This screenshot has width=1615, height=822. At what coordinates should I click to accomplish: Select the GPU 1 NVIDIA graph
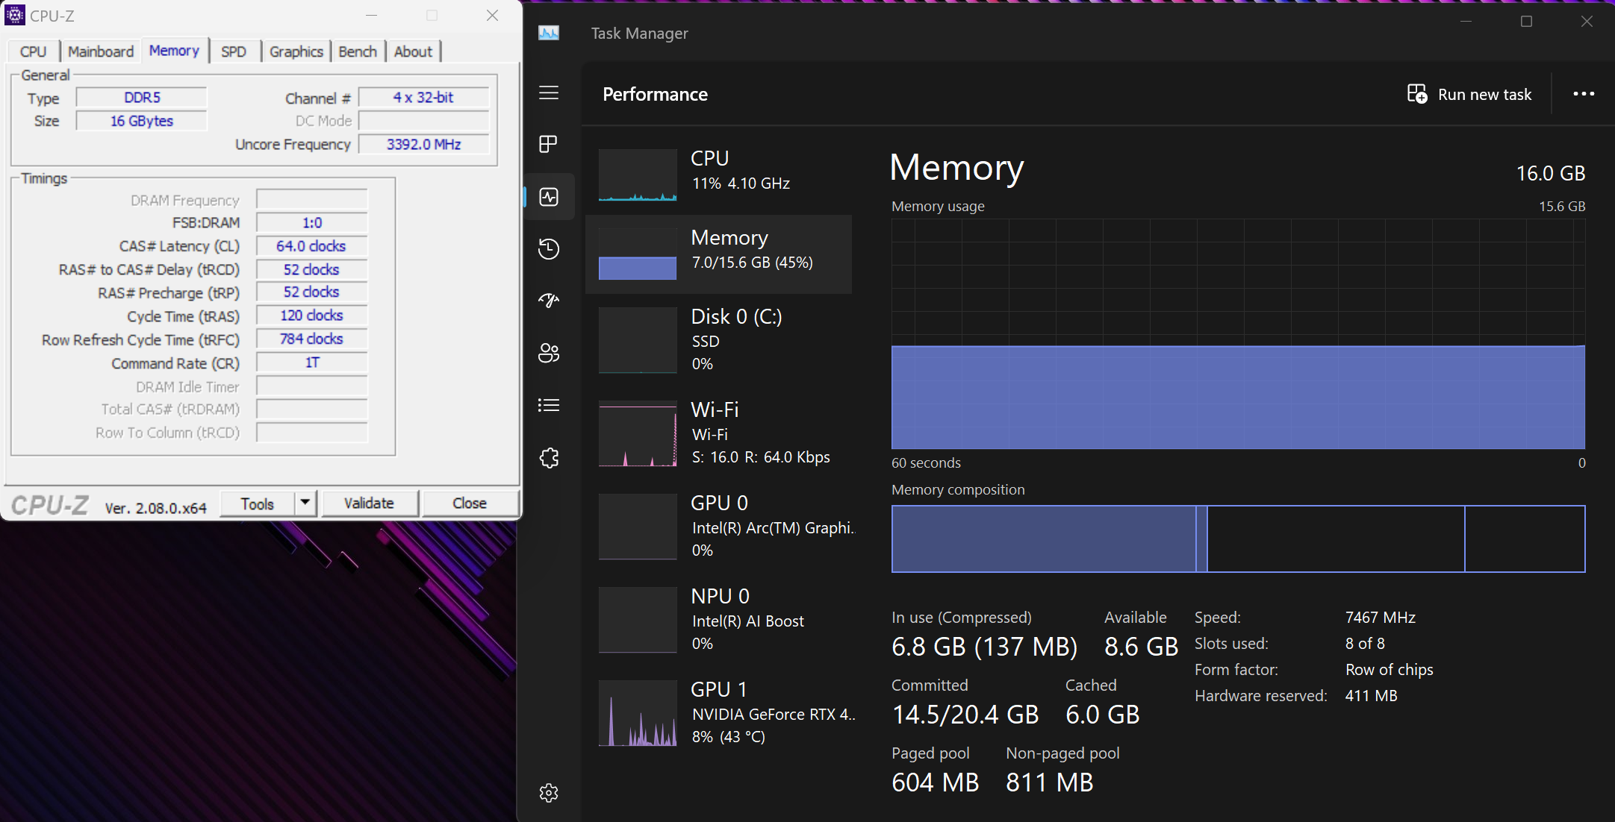click(638, 712)
